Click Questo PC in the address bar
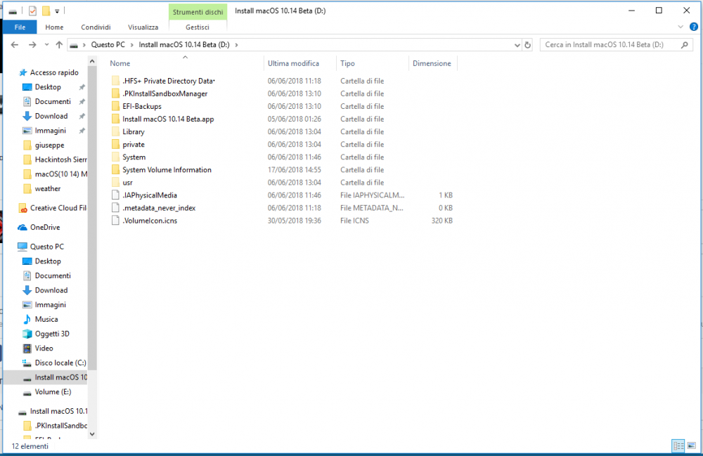 click(108, 45)
